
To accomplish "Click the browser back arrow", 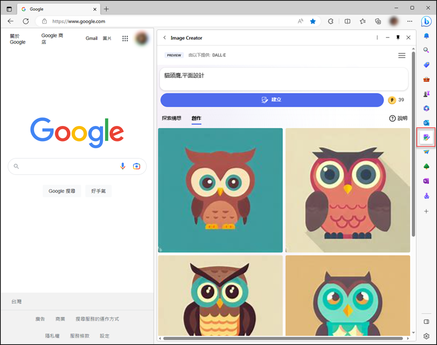I will tap(11, 21).
